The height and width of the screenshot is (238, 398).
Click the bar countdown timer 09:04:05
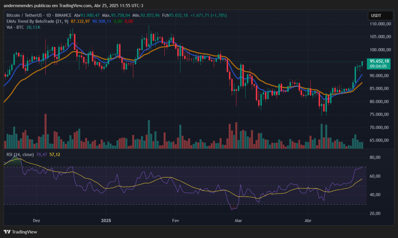pyautogui.click(x=378, y=66)
